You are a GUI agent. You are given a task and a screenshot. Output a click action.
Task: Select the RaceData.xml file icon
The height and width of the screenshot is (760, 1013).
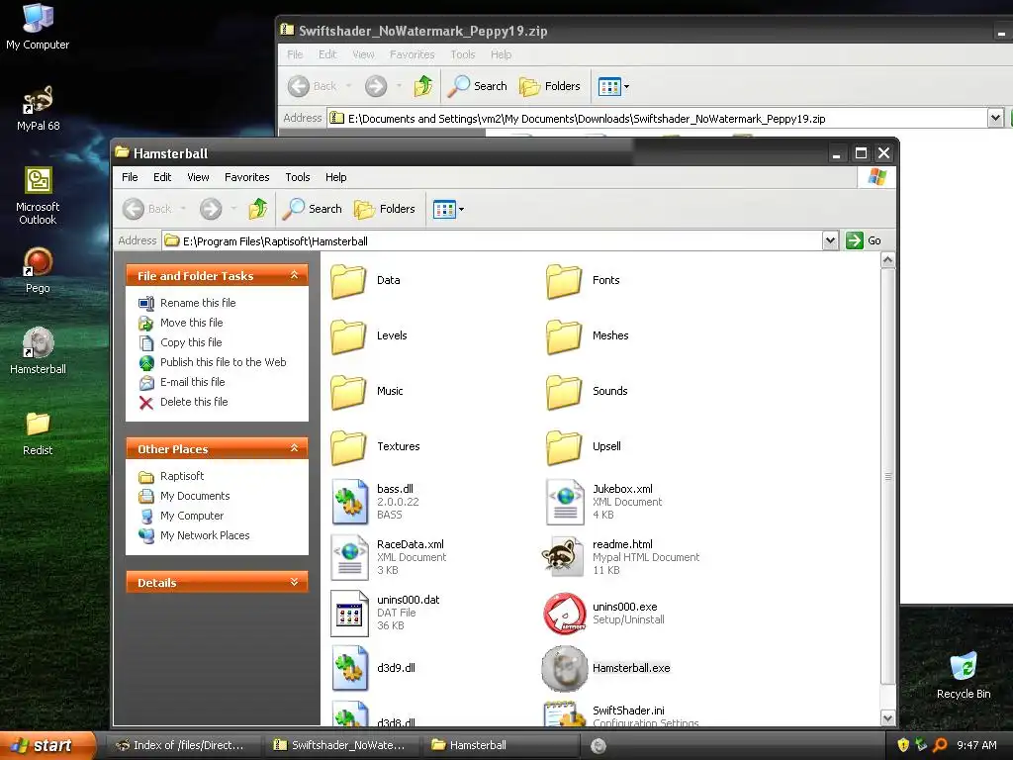[349, 557]
